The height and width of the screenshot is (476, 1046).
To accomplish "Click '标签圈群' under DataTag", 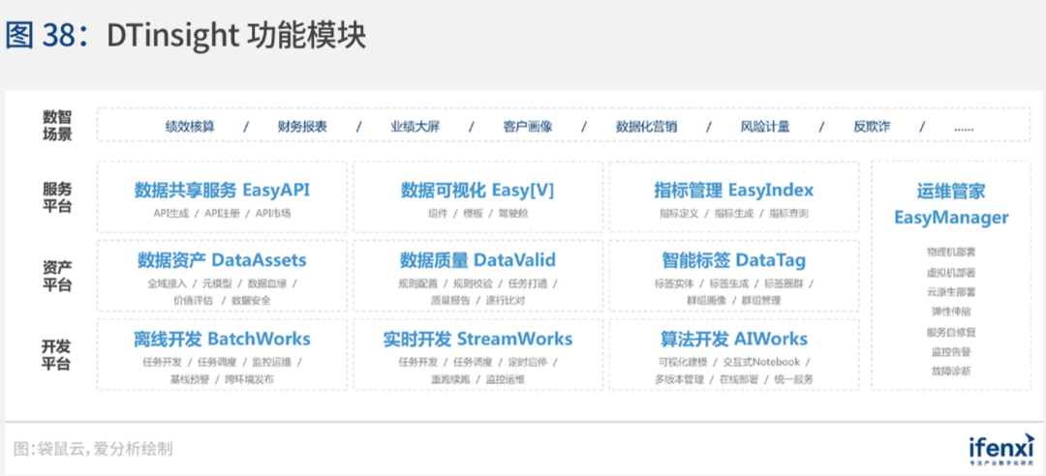I will [784, 283].
